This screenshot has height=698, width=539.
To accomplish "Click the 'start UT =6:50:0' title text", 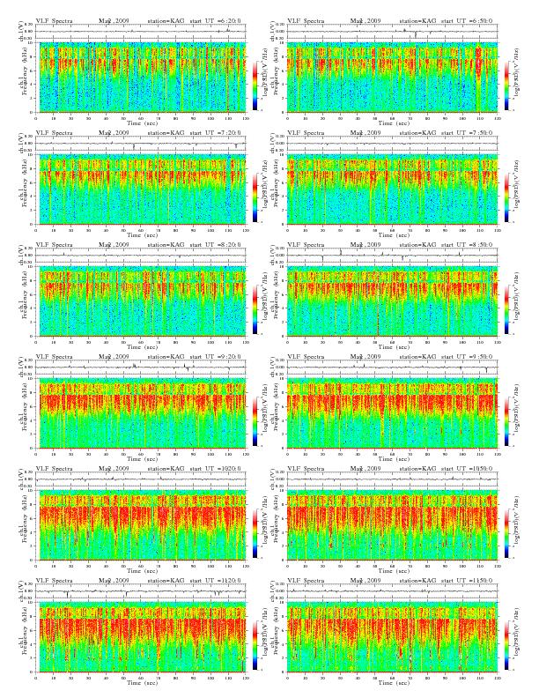I will click(x=467, y=21).
